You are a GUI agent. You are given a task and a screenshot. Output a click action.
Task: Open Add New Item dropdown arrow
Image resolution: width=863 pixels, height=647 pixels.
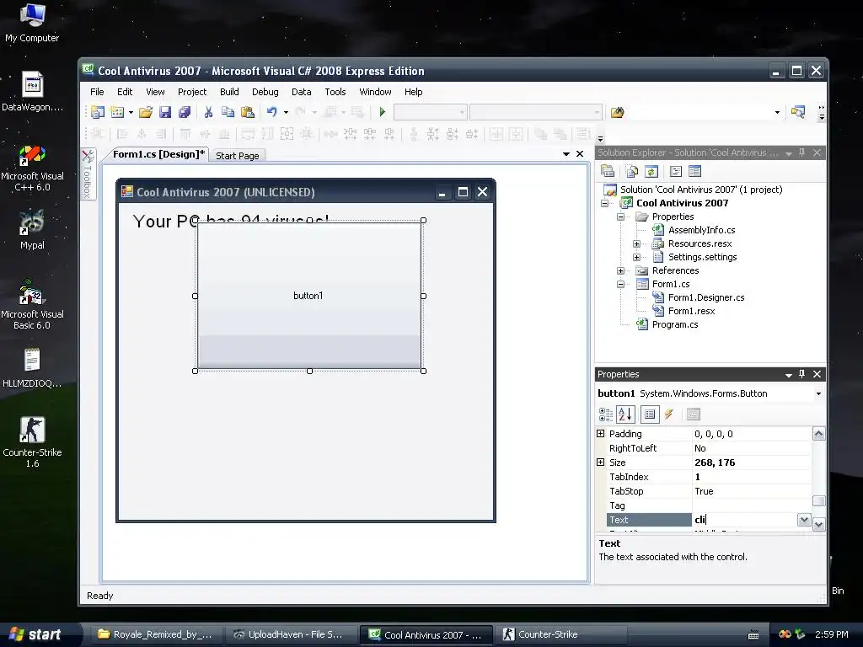click(x=131, y=112)
